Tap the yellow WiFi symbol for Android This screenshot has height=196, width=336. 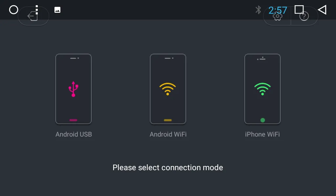coord(168,89)
